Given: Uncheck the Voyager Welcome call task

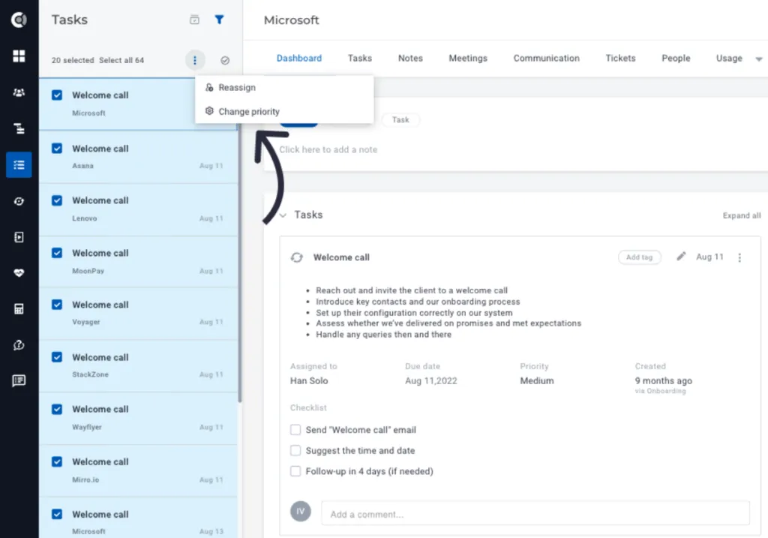Looking at the screenshot, I should click(x=57, y=305).
